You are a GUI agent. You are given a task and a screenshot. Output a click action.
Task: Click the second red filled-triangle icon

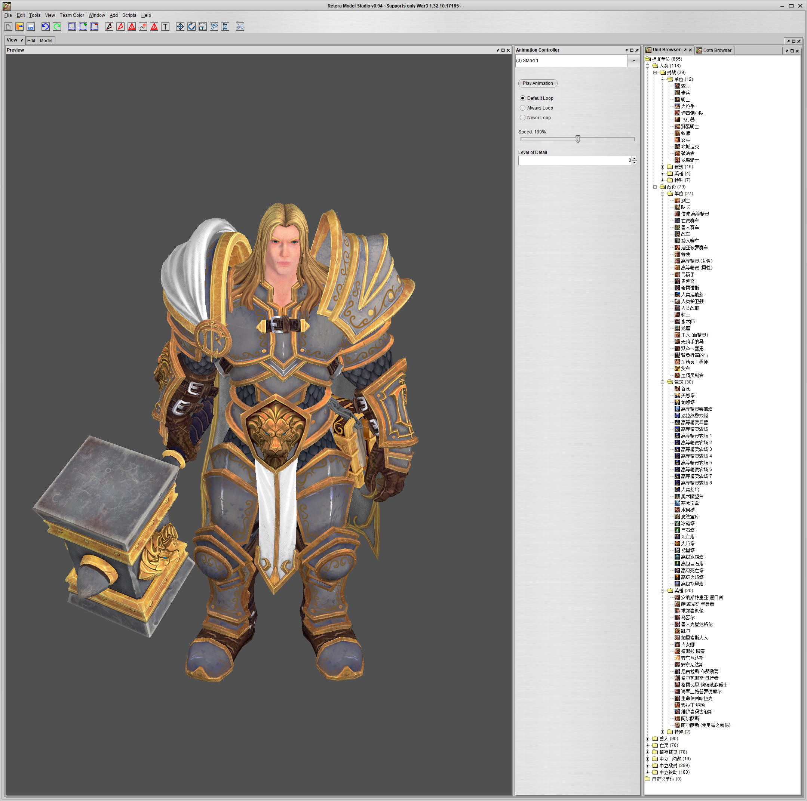coord(154,27)
